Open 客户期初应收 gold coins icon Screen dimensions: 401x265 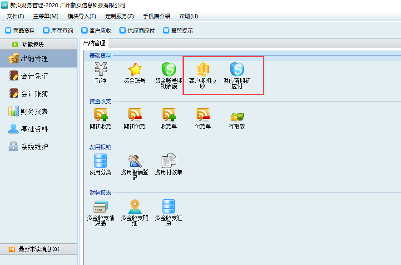(203, 69)
